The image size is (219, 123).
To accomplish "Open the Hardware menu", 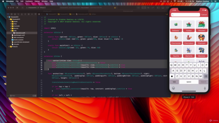I will (x=29, y=1).
